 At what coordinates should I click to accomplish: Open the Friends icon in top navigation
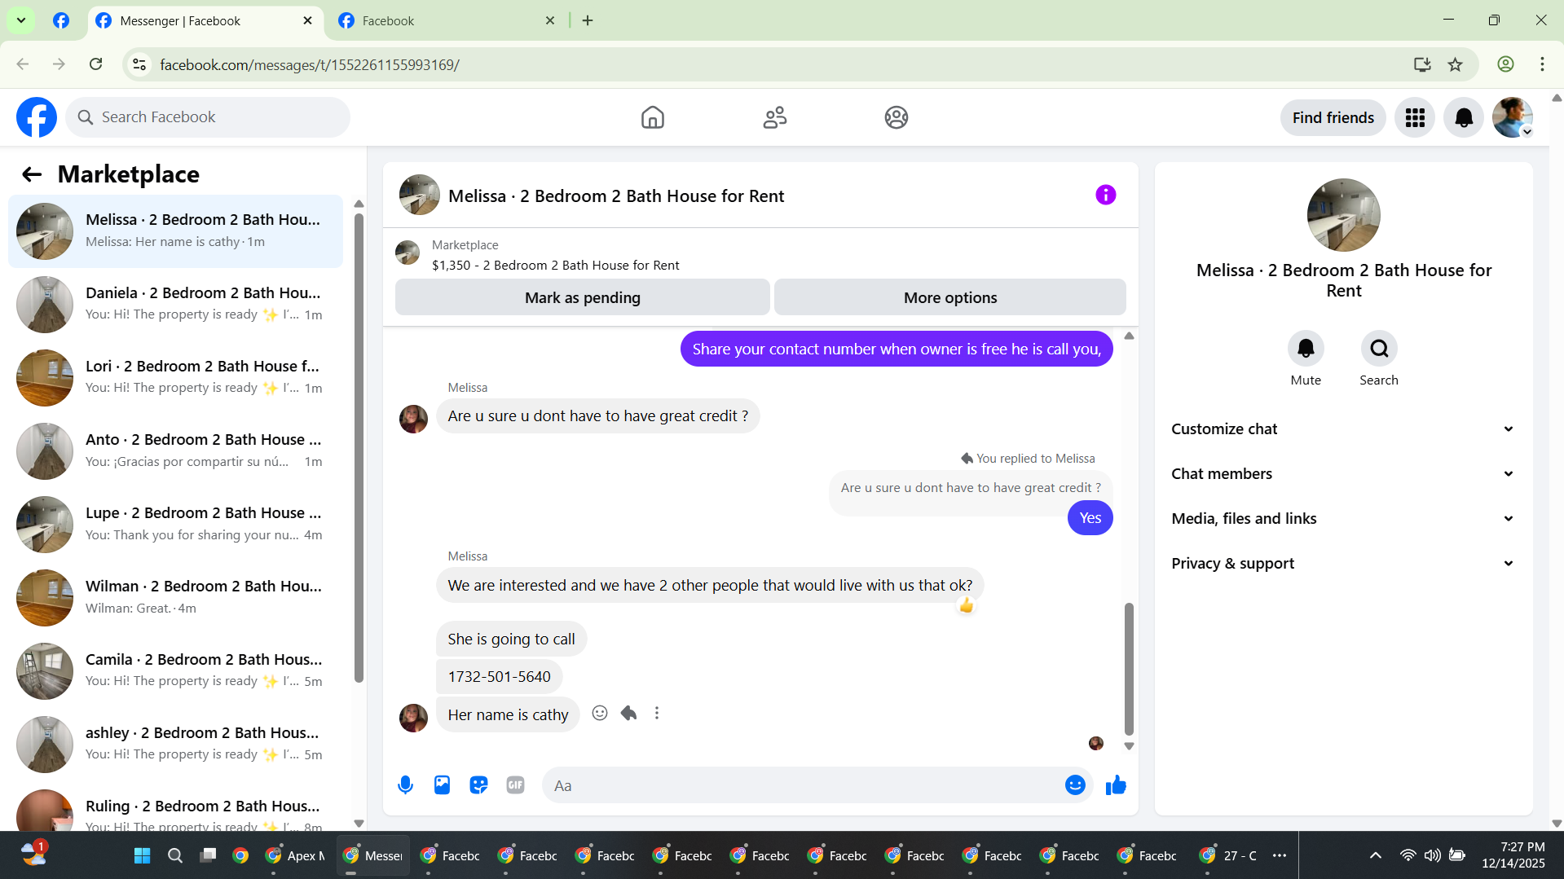pyautogui.click(x=774, y=117)
